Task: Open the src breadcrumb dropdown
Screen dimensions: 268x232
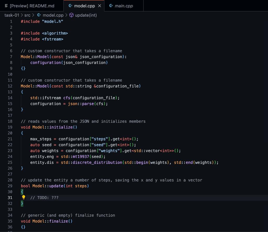Action: (27, 15)
